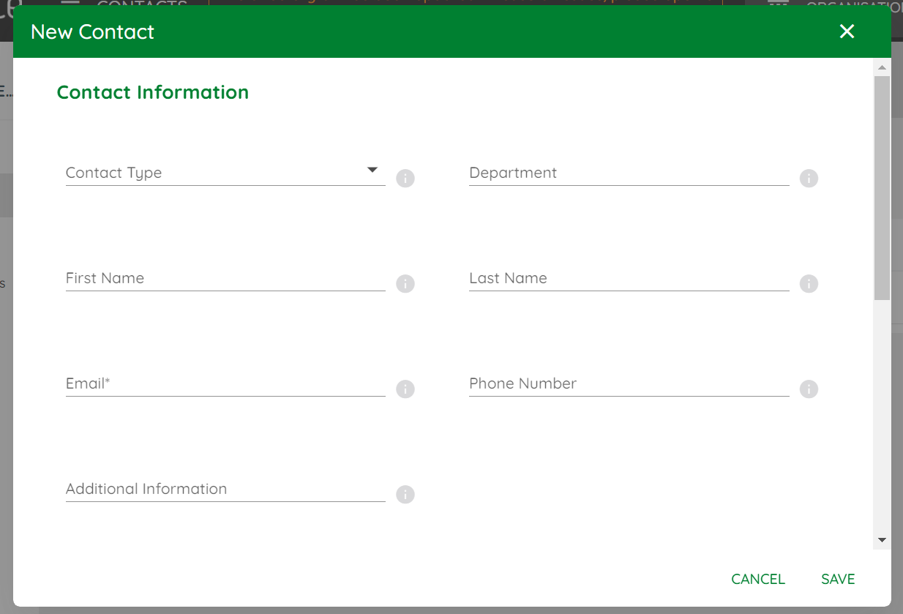Click info icon beside First Name

click(x=405, y=284)
